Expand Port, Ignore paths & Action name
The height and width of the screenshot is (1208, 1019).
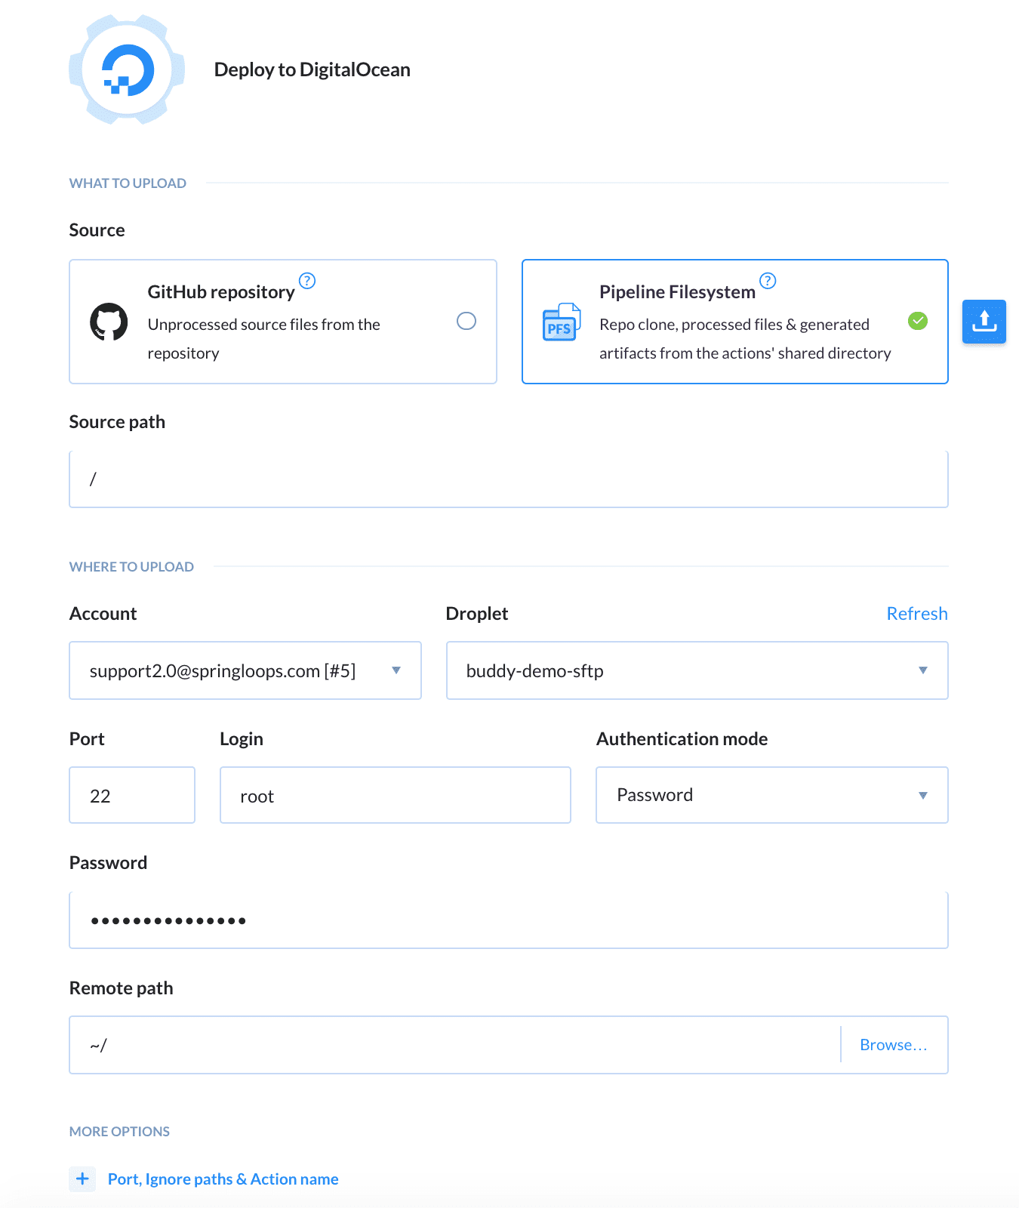[x=223, y=1179]
